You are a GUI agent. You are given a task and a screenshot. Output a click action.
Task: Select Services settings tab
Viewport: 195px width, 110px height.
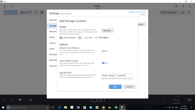pyautogui.click(x=53, y=31)
